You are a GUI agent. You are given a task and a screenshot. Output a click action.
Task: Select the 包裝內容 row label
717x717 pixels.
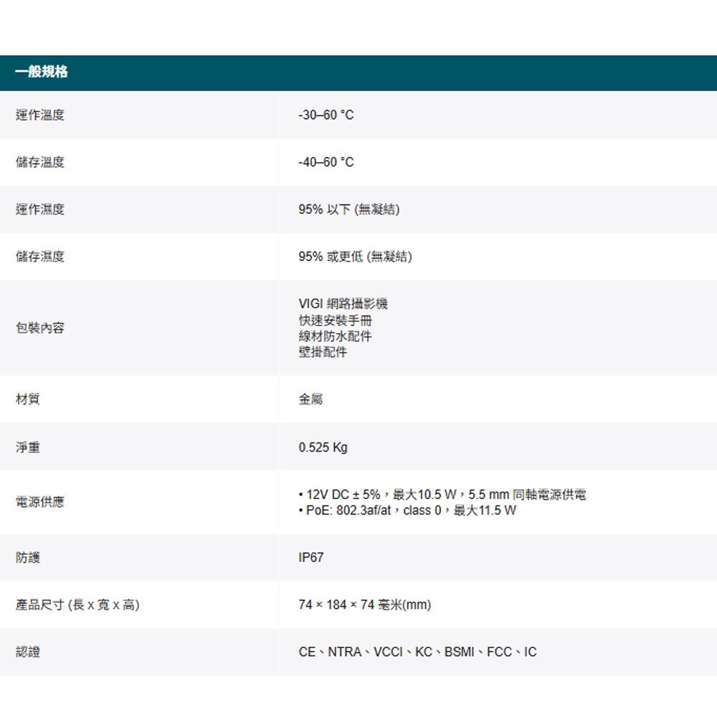(40, 328)
